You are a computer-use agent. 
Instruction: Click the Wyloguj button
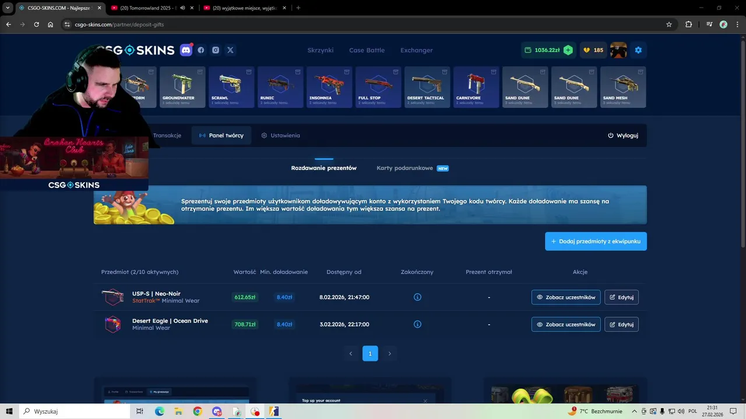(x=623, y=136)
